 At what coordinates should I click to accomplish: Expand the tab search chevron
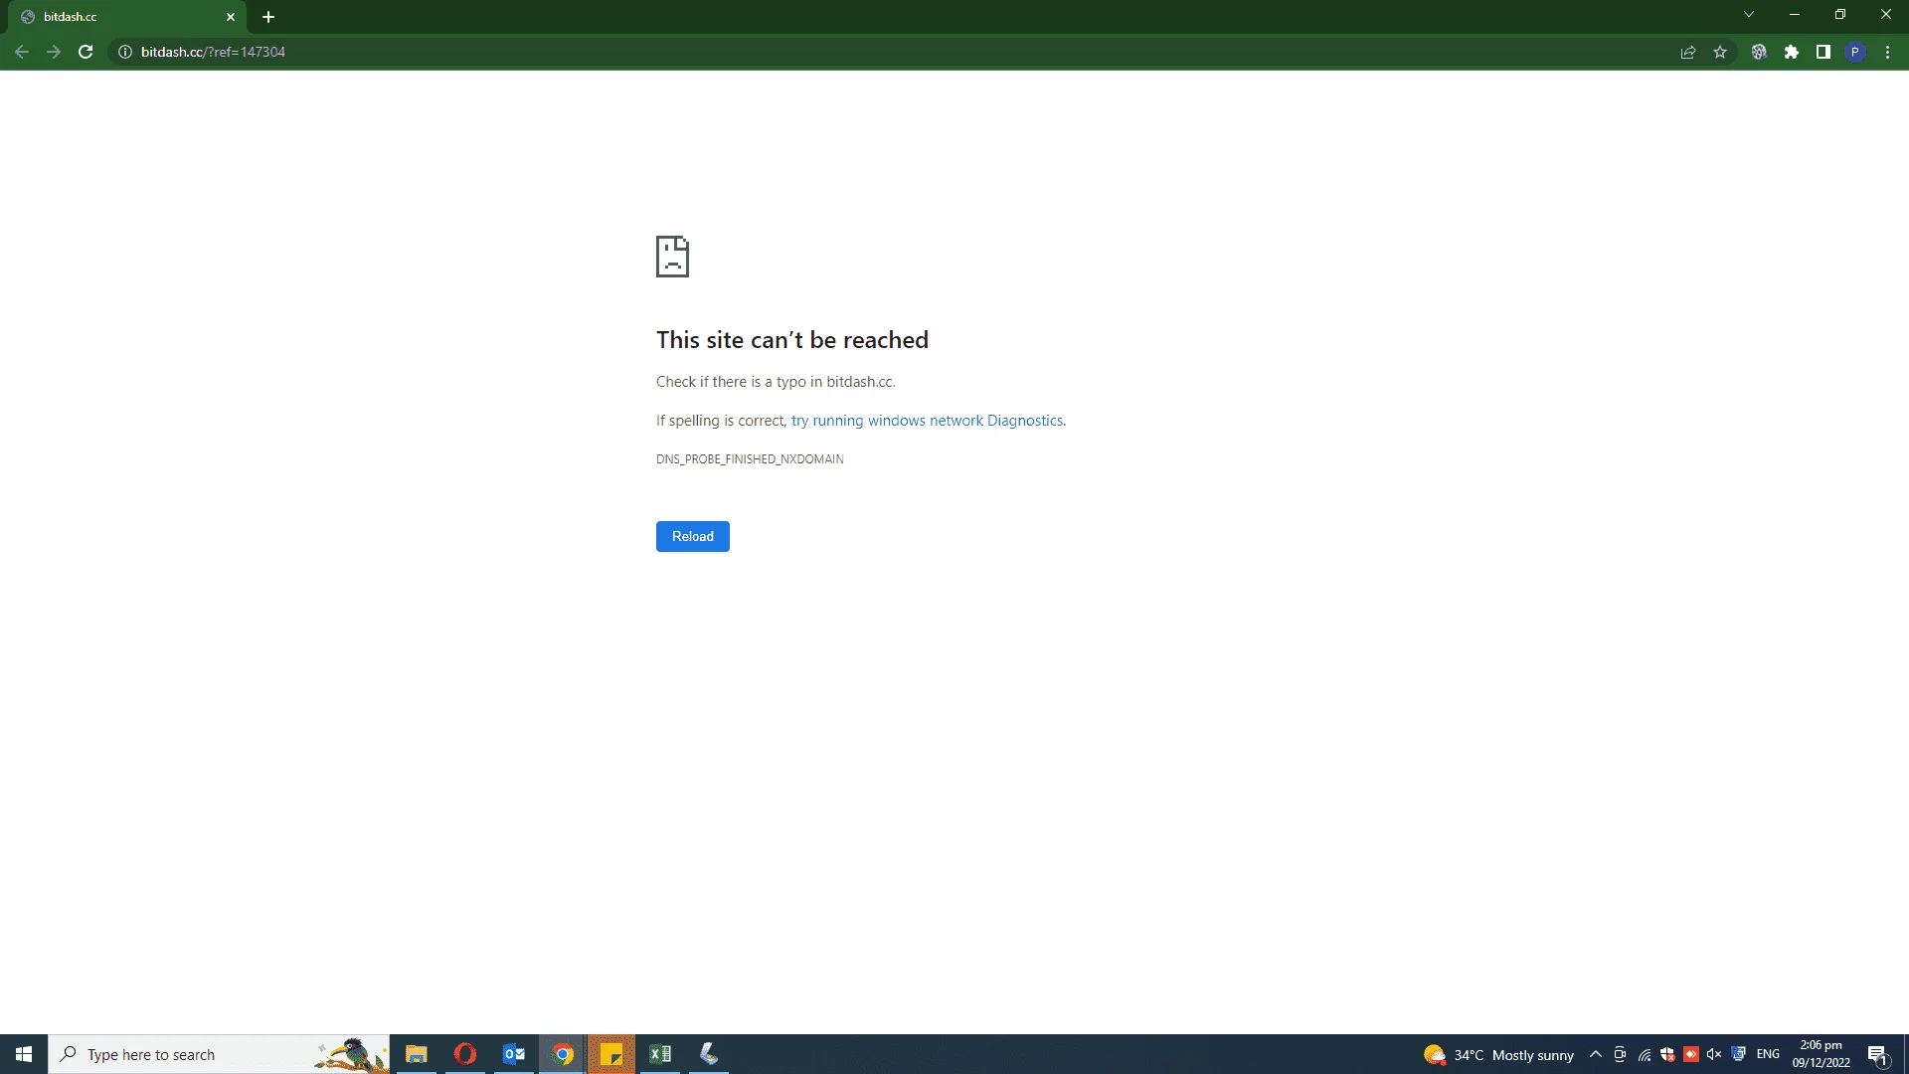1749,15
